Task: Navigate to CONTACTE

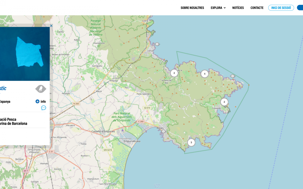Action: (257, 8)
